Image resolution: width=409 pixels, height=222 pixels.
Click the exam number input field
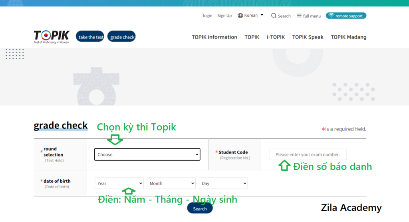point(308,154)
